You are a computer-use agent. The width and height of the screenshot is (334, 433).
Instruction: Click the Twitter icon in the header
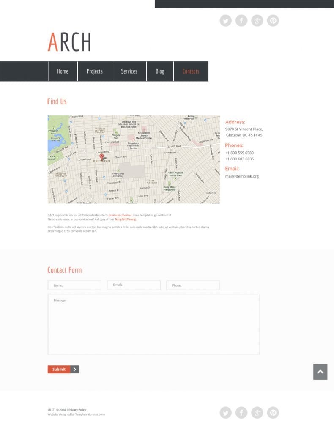pos(226,21)
